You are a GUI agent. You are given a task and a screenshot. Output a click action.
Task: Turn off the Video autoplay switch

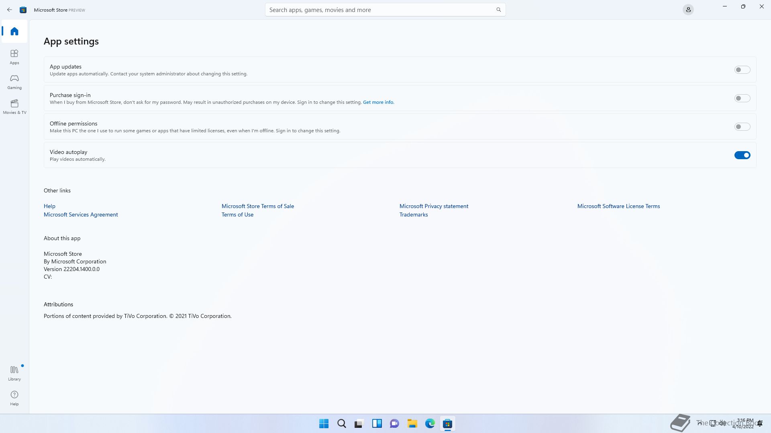(742, 155)
